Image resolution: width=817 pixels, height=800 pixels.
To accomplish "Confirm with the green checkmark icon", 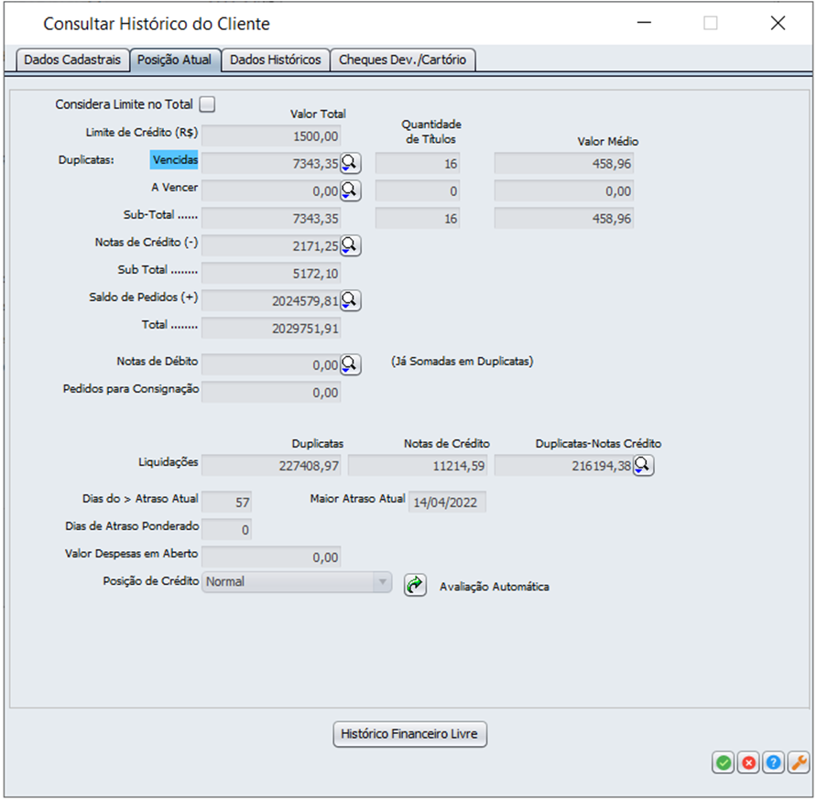I will click(x=724, y=762).
